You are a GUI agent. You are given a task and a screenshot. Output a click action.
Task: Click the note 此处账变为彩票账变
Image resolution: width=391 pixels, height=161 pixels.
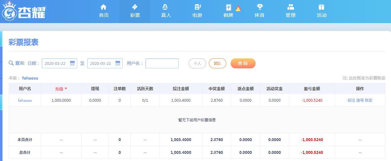point(364,78)
